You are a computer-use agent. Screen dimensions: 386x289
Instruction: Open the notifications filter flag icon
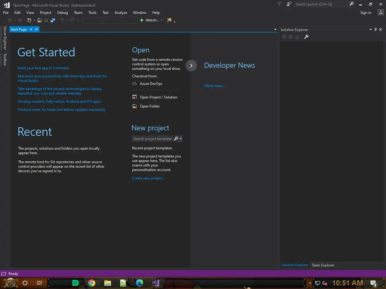coord(279,4)
